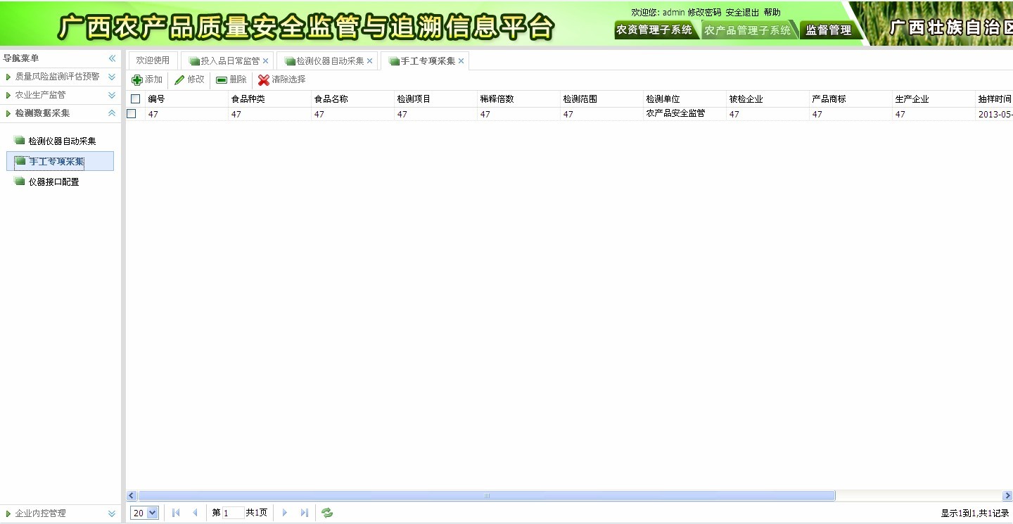Toggle the select-all header checkbox
1013x524 pixels.
pyautogui.click(x=136, y=99)
